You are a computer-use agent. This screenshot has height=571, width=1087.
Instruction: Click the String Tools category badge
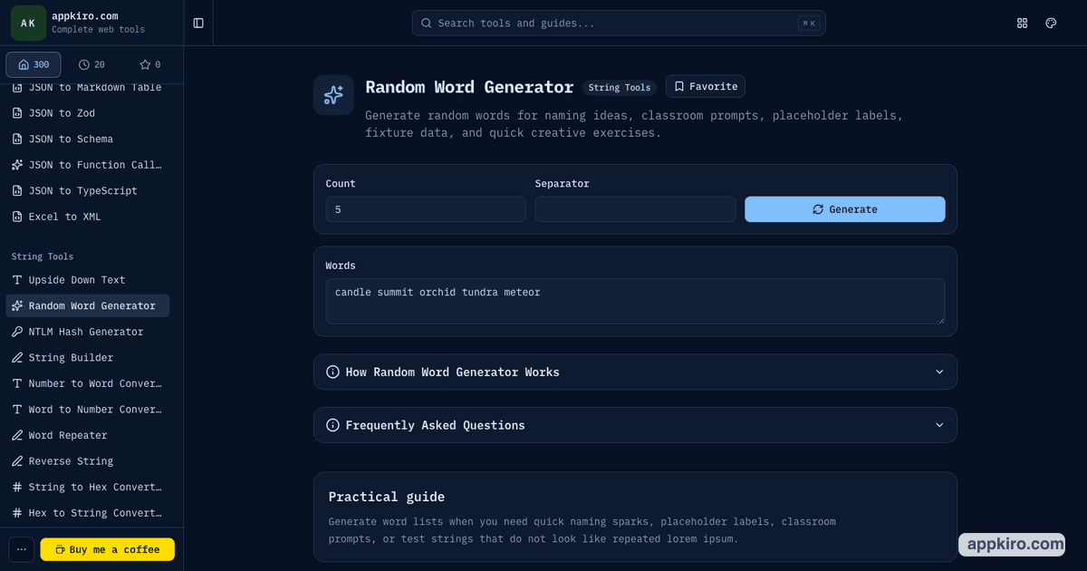tap(620, 88)
